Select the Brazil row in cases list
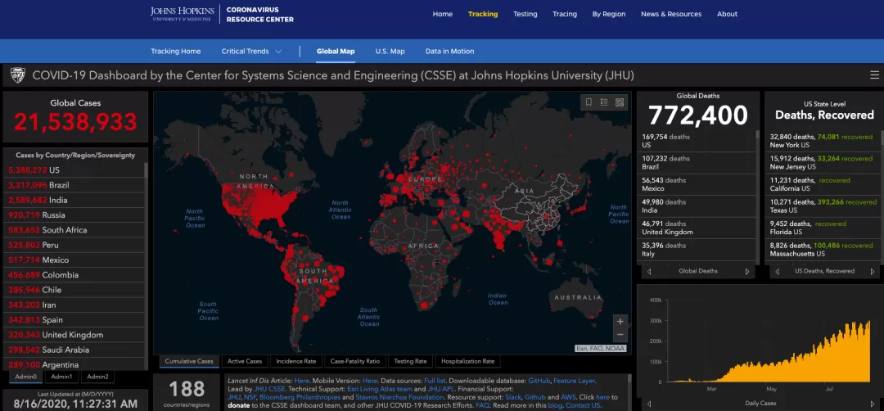 [x=75, y=185]
